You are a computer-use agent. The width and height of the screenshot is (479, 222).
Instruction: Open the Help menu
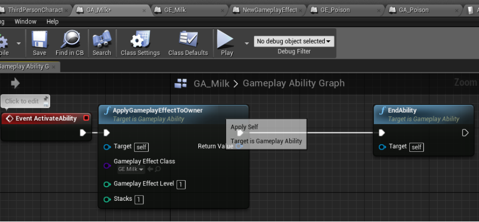point(52,22)
